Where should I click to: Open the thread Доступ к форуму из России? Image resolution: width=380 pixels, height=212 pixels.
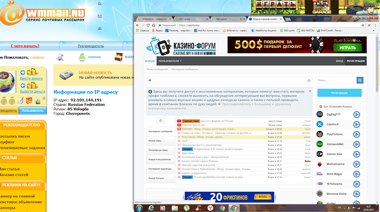[217, 121]
